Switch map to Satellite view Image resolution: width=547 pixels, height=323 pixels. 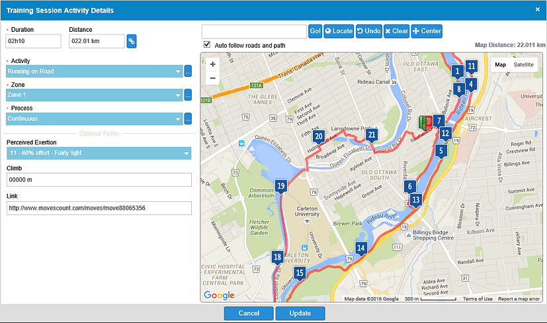(523, 65)
